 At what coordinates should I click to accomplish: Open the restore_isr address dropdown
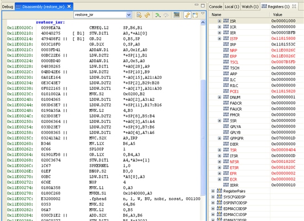point(129,15)
